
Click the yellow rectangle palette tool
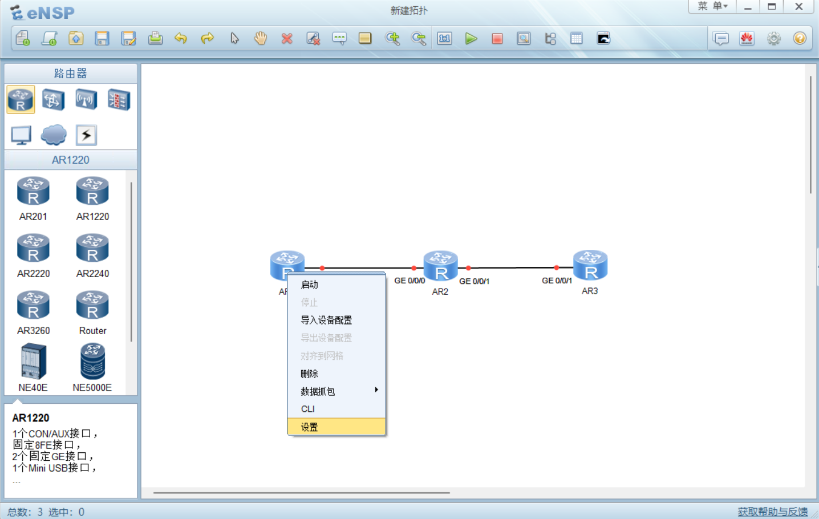click(365, 38)
